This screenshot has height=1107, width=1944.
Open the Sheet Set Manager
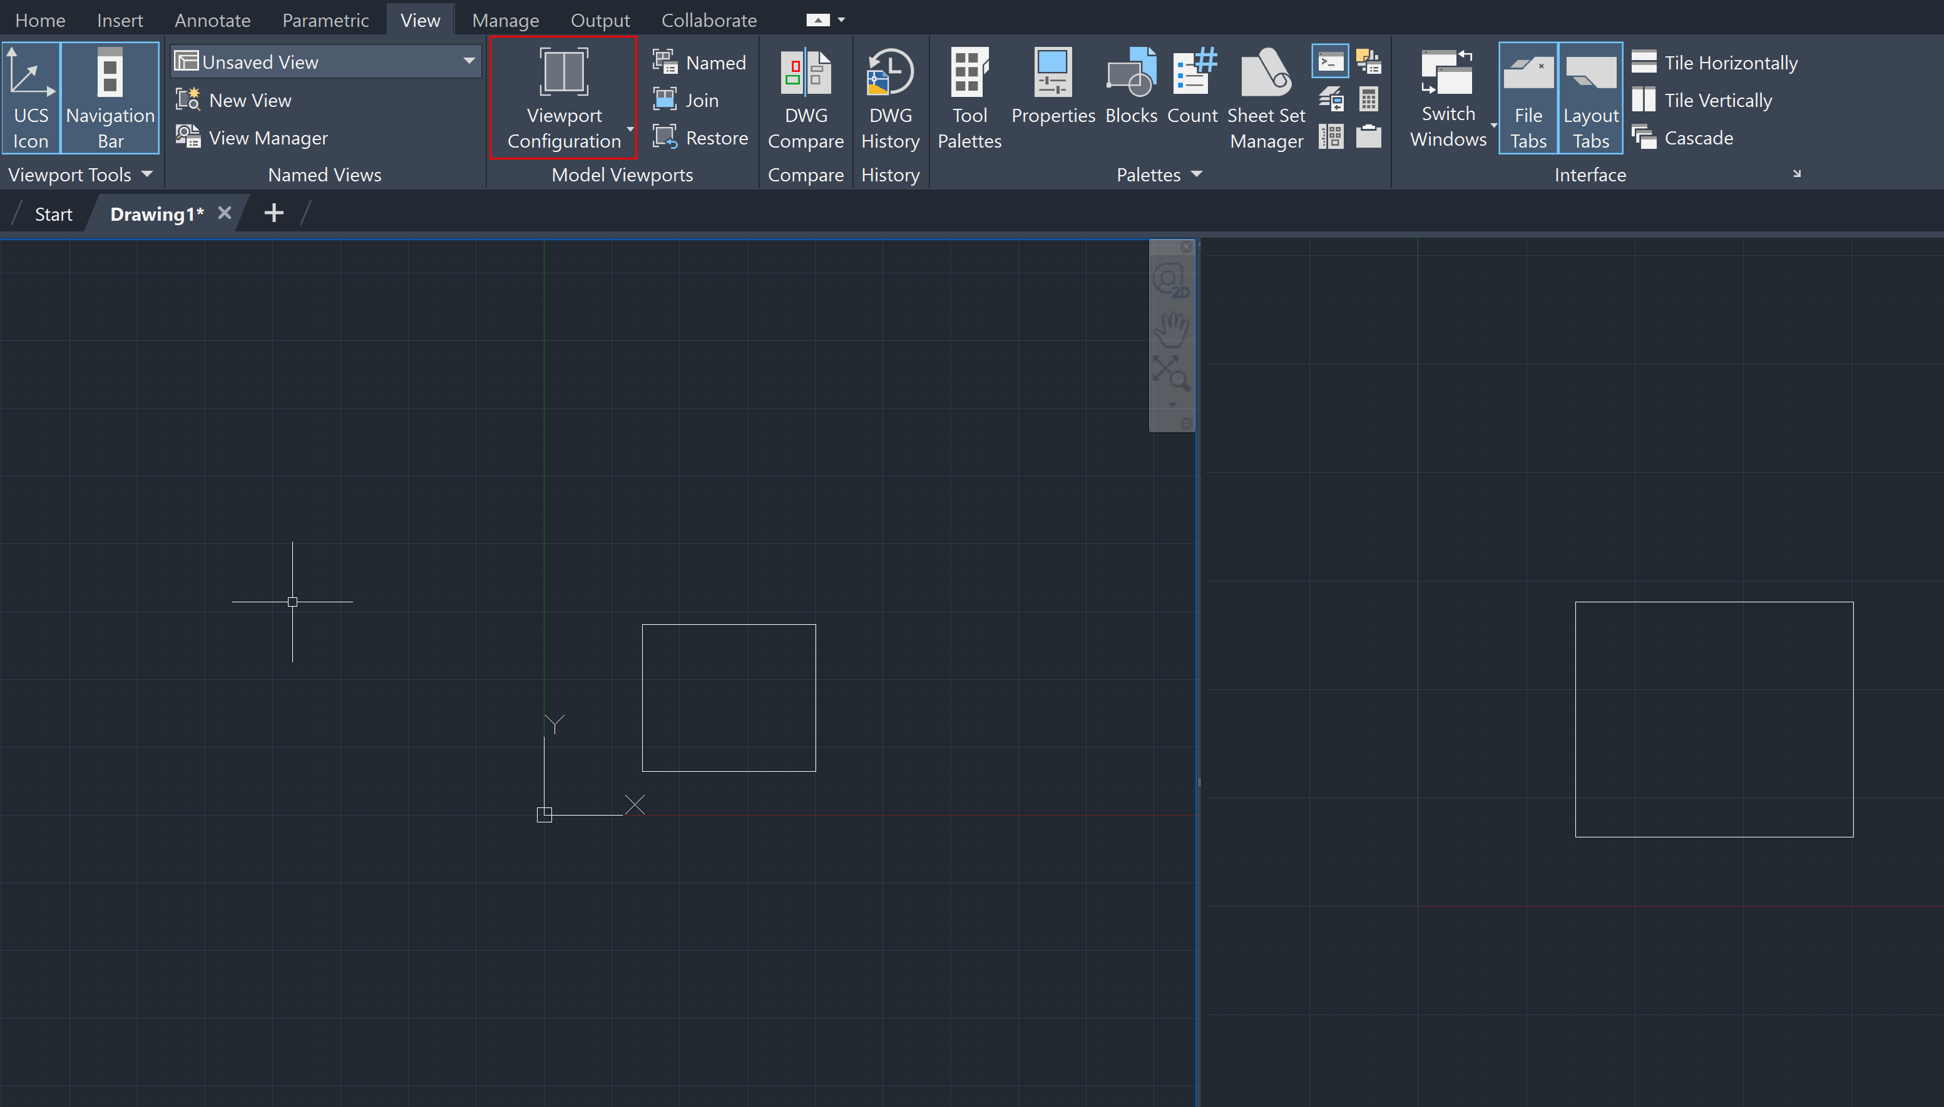(x=1264, y=98)
